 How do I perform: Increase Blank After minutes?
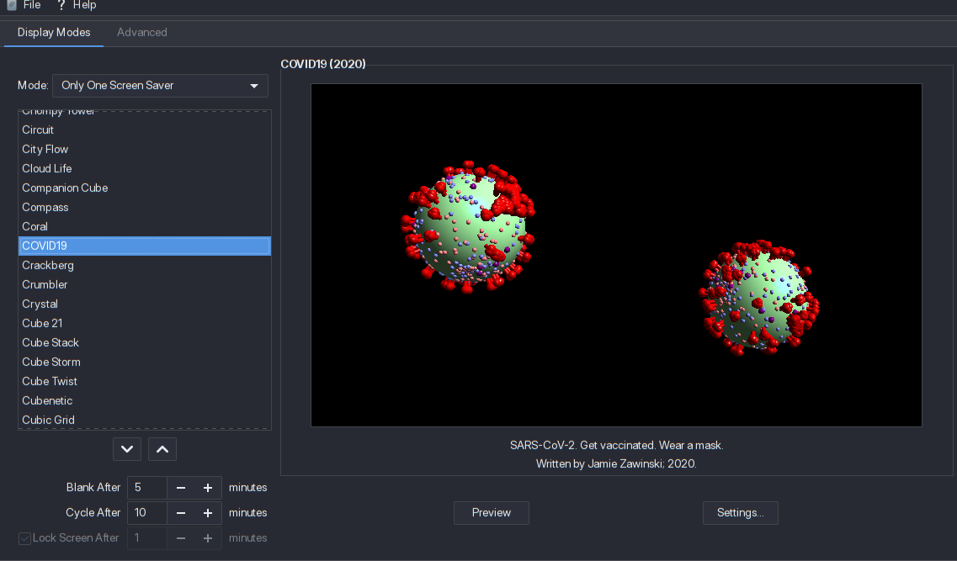tap(208, 488)
